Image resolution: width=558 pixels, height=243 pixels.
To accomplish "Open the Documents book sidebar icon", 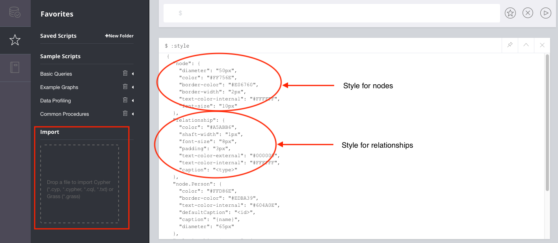I will [15, 68].
